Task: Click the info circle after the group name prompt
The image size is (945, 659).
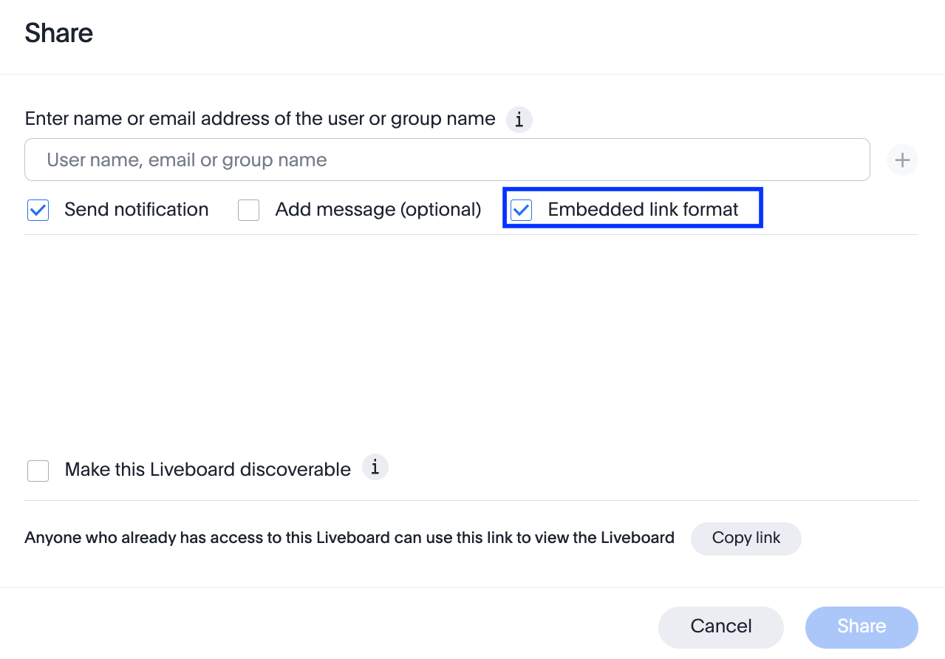Action: click(519, 119)
